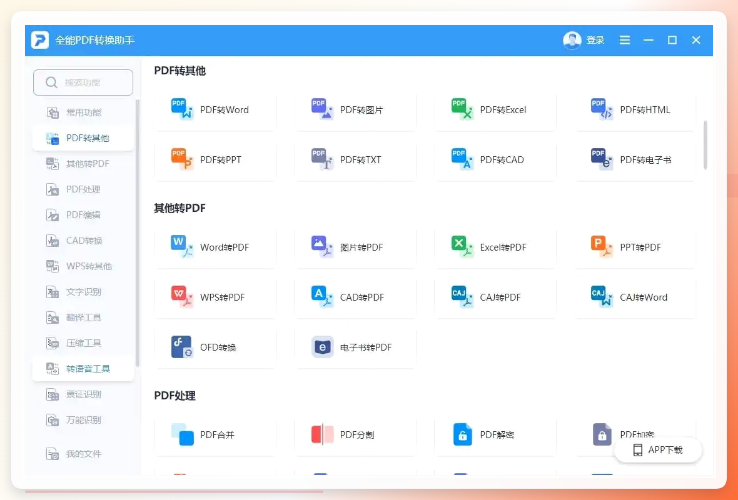Choose the PDF转PPT tool icon
Screen dimensions: 738x500
tap(182, 159)
